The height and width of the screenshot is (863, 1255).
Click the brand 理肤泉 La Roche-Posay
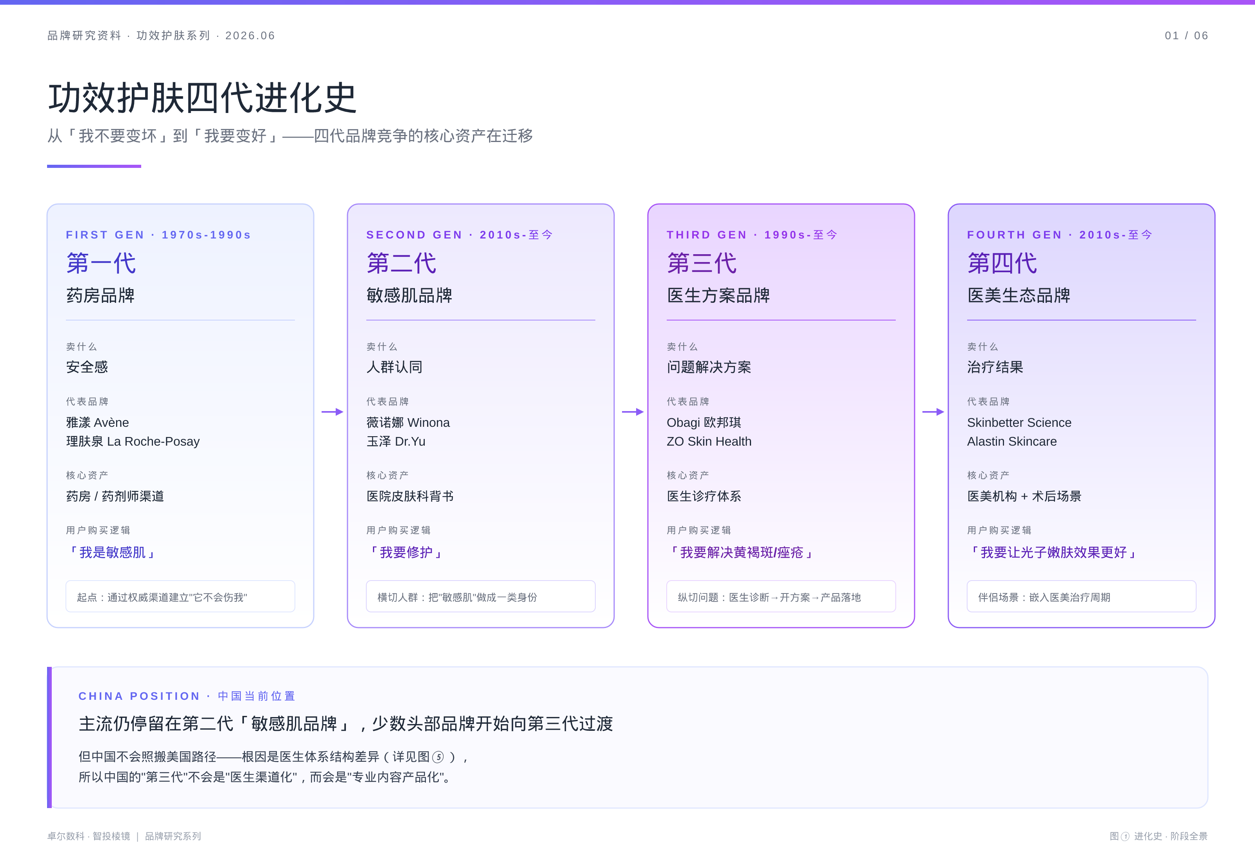point(133,441)
